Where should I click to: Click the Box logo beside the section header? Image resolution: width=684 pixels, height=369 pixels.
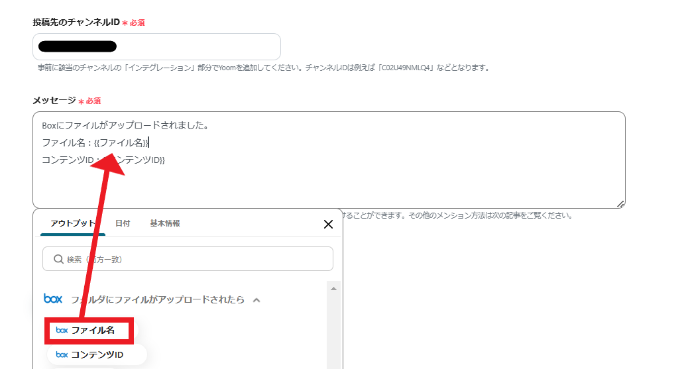pos(53,299)
